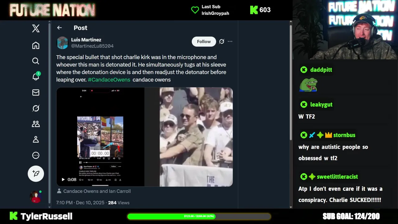Click Kick badge beside daddpitt
Screen dimensions: 398x224
point(304,70)
